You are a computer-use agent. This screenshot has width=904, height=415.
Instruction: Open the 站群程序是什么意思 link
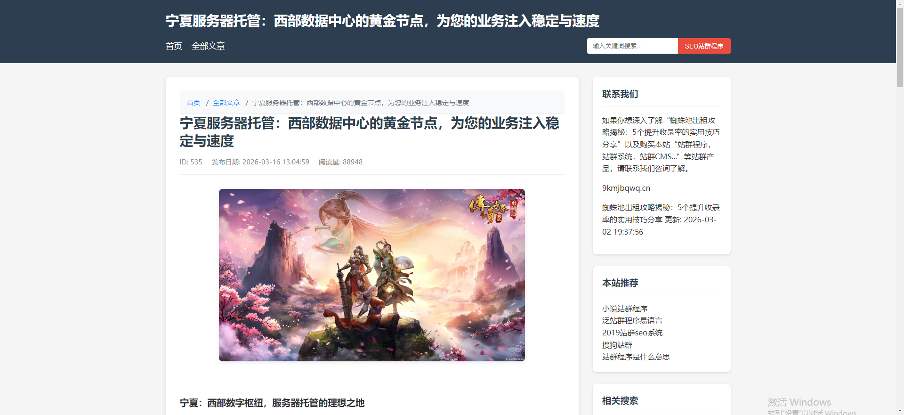pos(636,357)
